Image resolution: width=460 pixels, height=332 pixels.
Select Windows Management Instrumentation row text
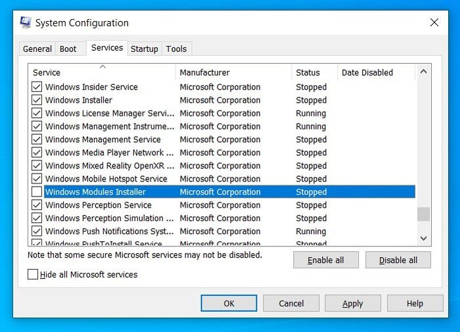110,126
